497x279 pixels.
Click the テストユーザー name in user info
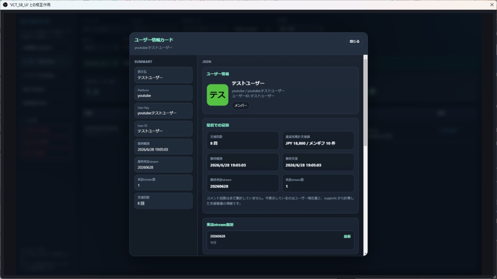[x=248, y=83]
